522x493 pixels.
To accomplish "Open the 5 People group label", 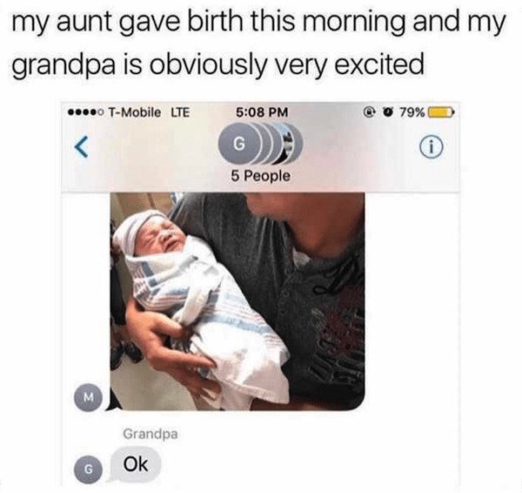I will click(261, 176).
